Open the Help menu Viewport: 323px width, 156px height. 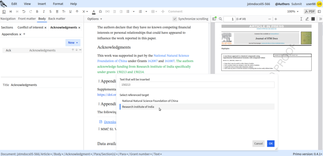click(73, 4)
